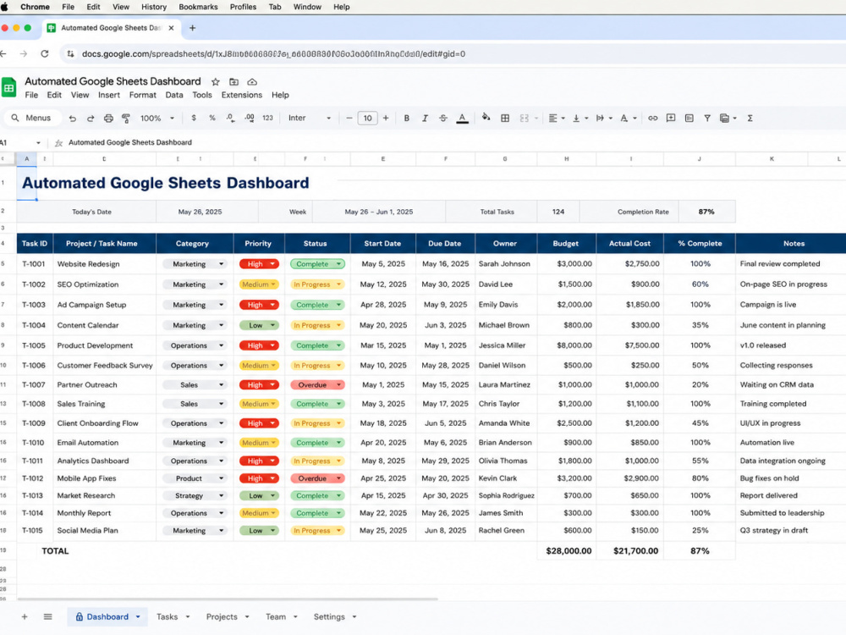Image resolution: width=846 pixels, height=635 pixels.
Task: Select cell with total budget $28,000.00
Action: point(567,551)
